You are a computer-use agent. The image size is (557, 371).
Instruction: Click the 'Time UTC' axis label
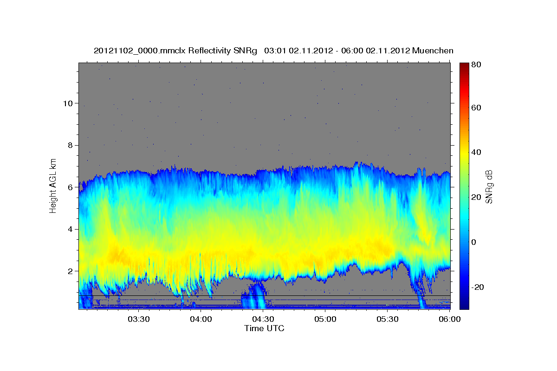click(x=264, y=328)
